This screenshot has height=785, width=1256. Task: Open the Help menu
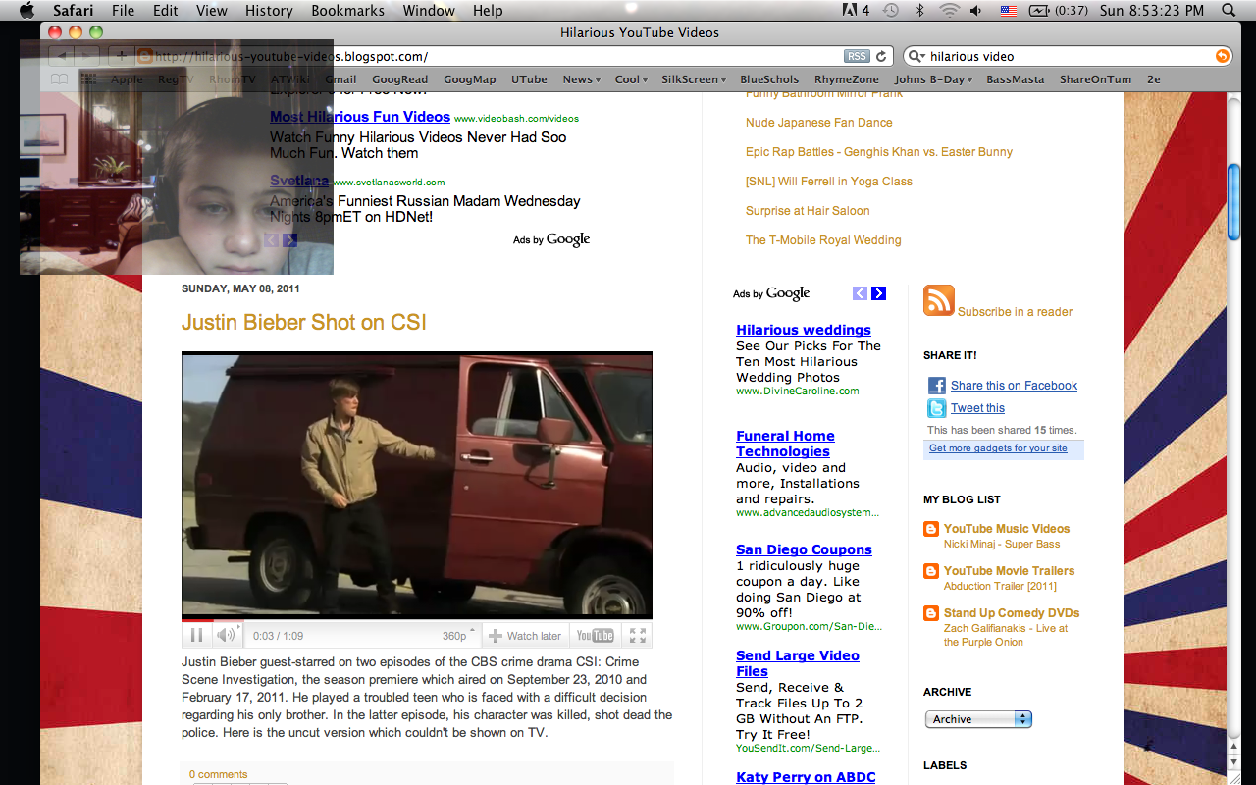[x=488, y=11]
